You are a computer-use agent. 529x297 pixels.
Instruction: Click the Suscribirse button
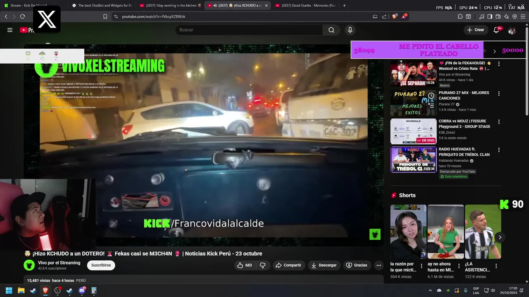pos(101,265)
